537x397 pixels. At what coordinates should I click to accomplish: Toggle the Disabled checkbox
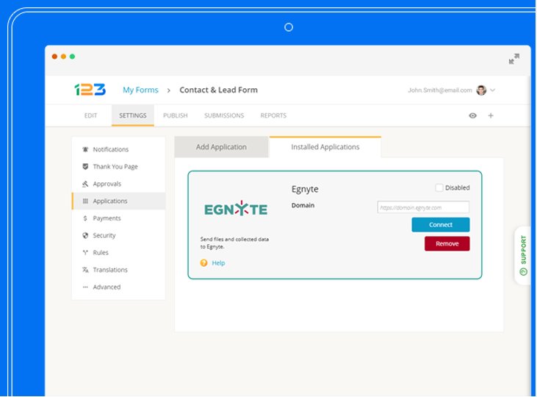(439, 187)
